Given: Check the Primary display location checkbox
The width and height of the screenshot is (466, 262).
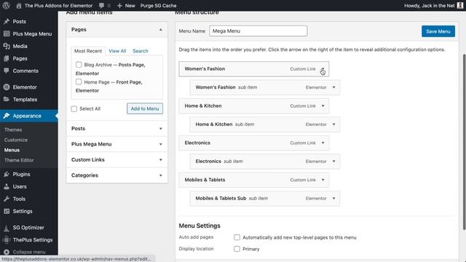Looking at the screenshot, I should (x=237, y=249).
